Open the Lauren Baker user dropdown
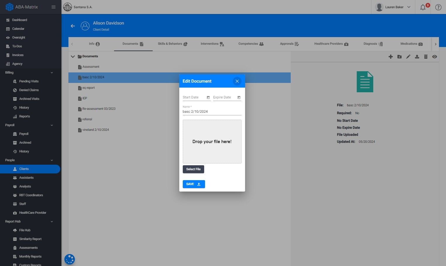Screen dimensions: 446x266 click(x=393, y=7)
